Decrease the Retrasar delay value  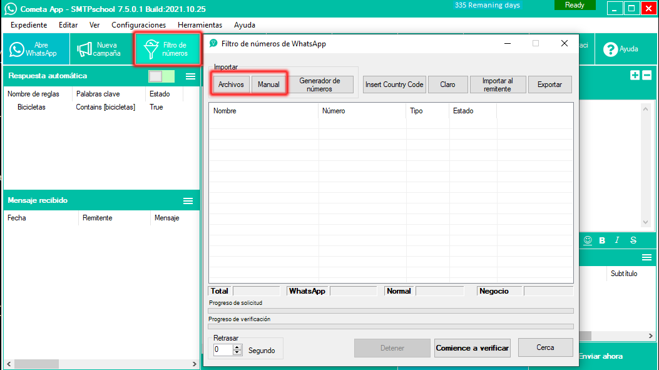(x=237, y=352)
